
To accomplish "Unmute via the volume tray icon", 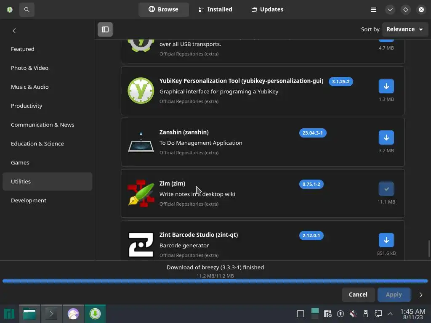I will click(353, 314).
